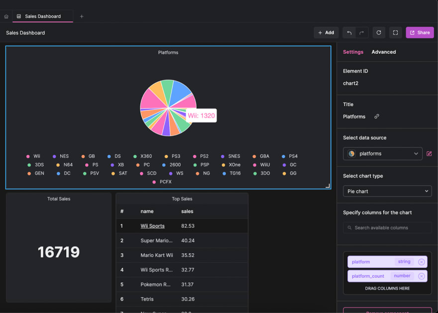Image resolution: width=438 pixels, height=313 pixels.
Task: Click the sales column header
Action: pyautogui.click(x=187, y=211)
